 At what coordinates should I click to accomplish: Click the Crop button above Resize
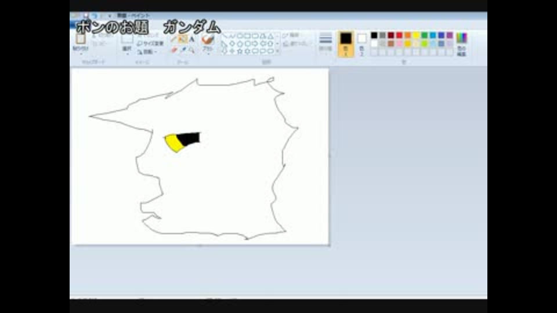pos(148,35)
